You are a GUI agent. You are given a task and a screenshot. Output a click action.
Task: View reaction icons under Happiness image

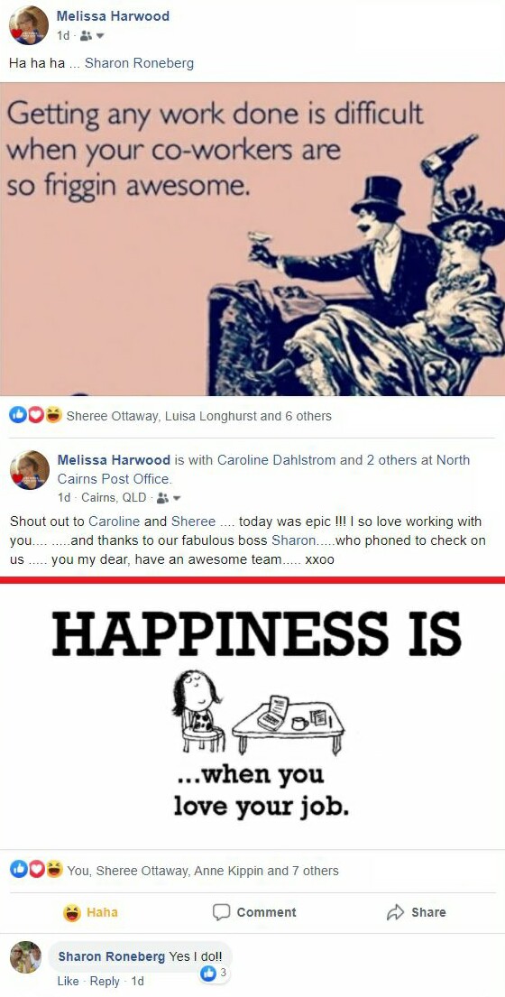point(36,870)
